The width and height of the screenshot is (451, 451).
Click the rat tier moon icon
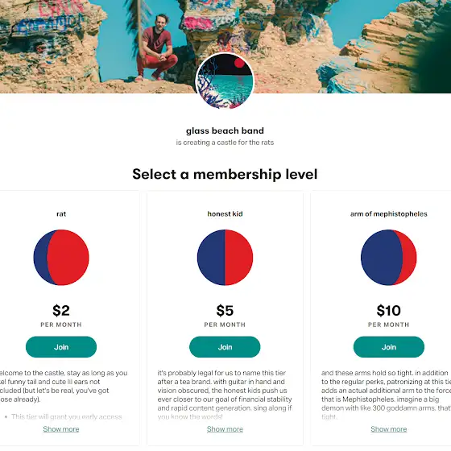point(61,258)
